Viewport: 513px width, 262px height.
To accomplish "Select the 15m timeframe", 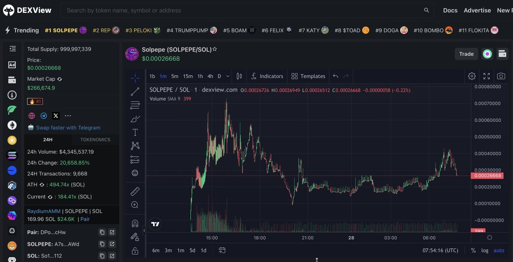I will click(188, 76).
